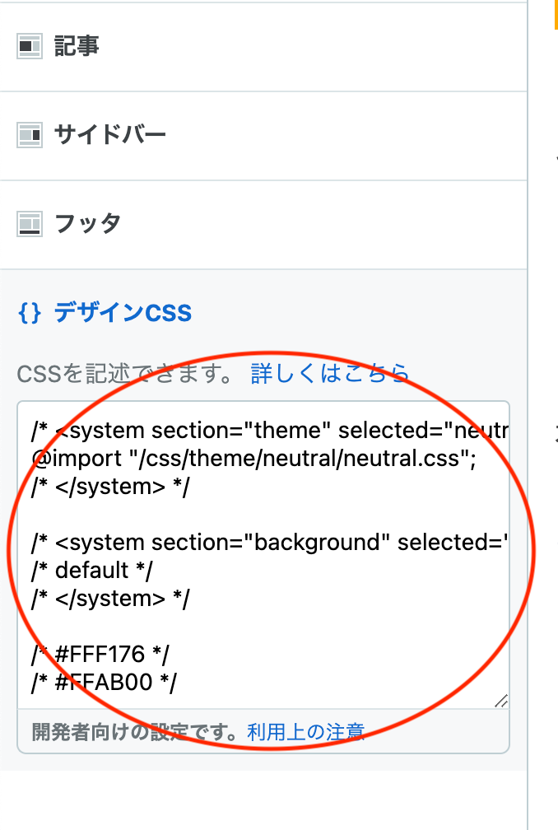Expand the 記事 section label
Viewport: 558px width, 830px height.
tap(77, 47)
